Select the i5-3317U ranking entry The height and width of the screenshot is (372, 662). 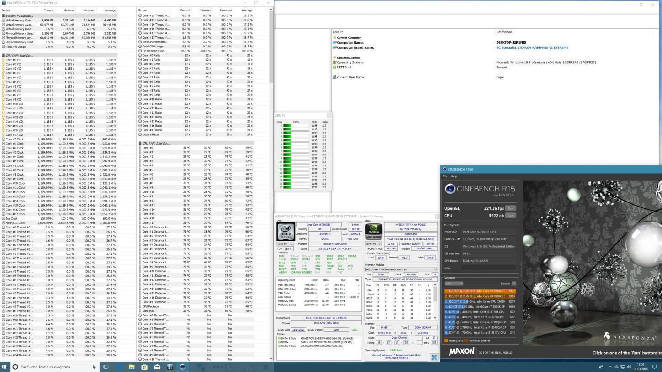[x=480, y=333]
